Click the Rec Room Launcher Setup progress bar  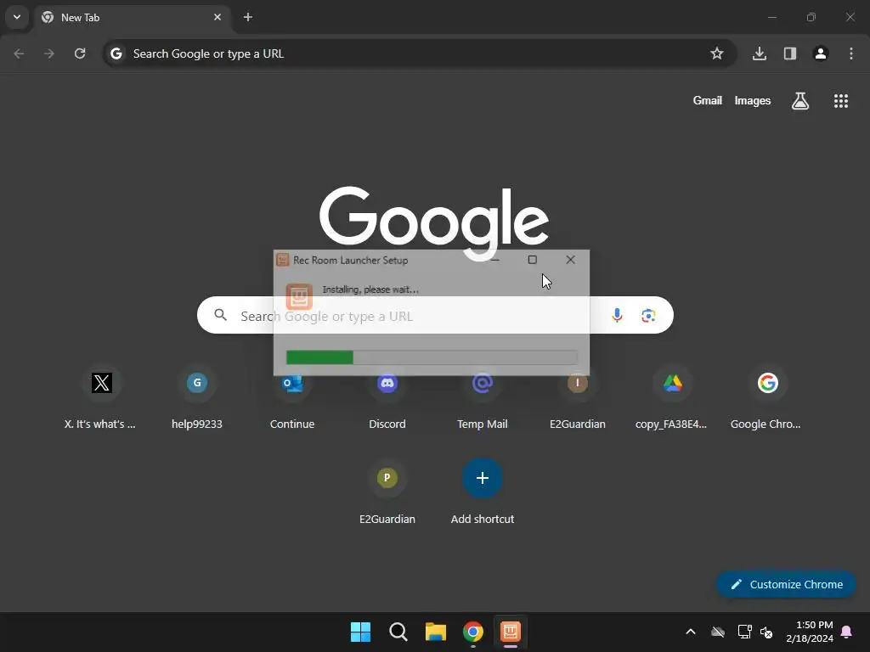tap(432, 357)
